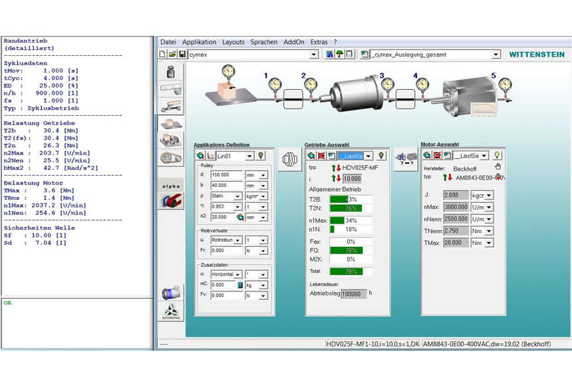The height and width of the screenshot is (386, 572).
Task: Open the kg unit dropdown for mC
Action: click(x=263, y=286)
